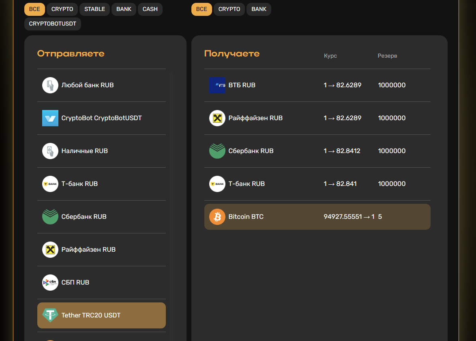The image size is (476, 341).
Task: Select Bitcoin BTC to receive
Action: point(317,217)
